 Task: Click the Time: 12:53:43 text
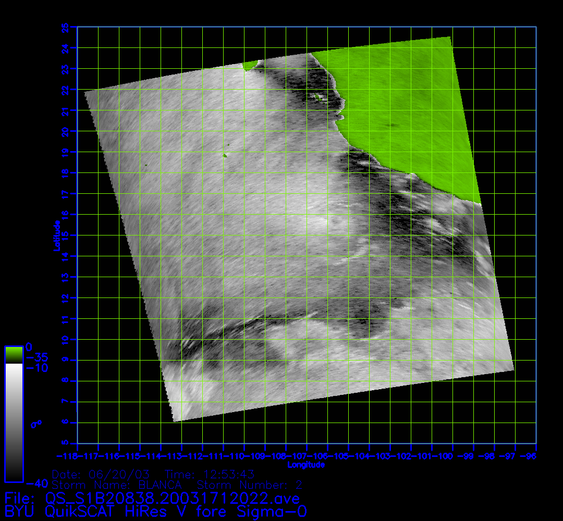[209, 474]
